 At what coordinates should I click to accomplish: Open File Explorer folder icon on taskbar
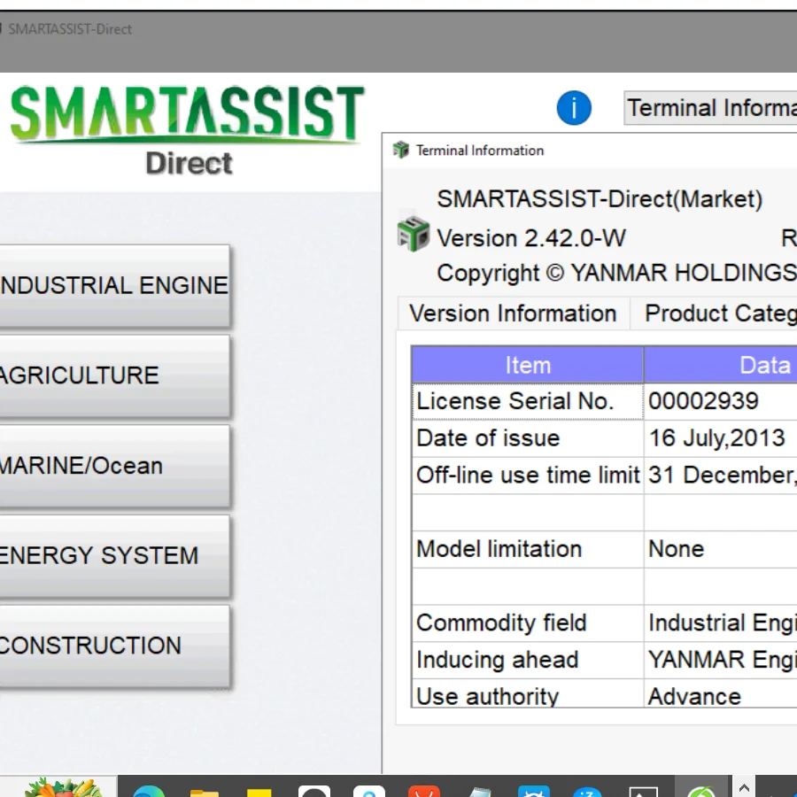click(x=204, y=793)
